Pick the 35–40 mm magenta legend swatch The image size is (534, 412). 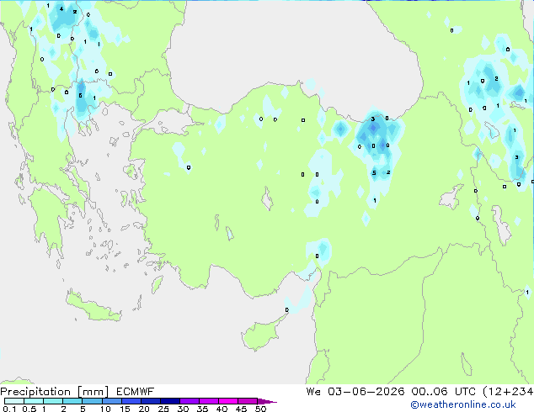pos(208,401)
